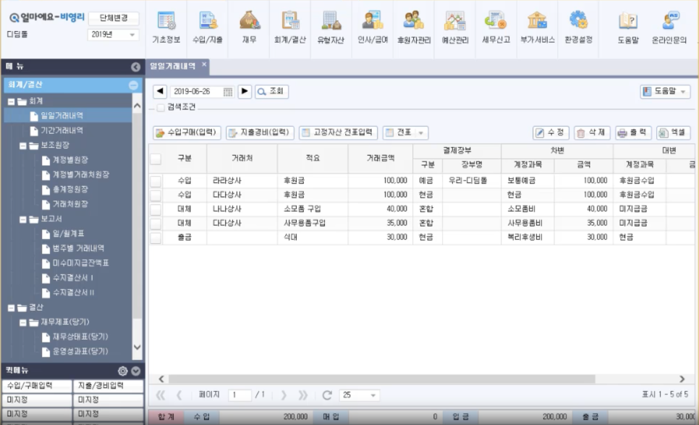
Task: Collapse the 회계 tree folder
Action: tap(11, 101)
